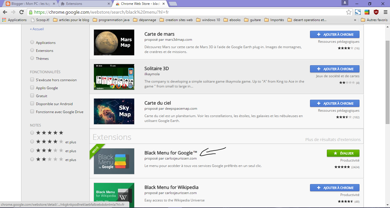Select the Chrome Web Store tab

(x=140, y=4)
